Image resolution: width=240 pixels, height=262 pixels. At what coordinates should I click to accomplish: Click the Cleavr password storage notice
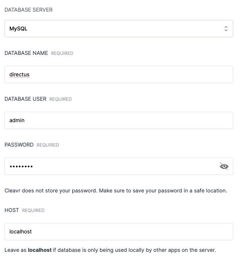pos(116,191)
